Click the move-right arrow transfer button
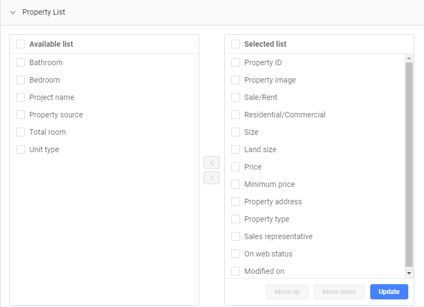This screenshot has width=424, height=307. tap(212, 178)
